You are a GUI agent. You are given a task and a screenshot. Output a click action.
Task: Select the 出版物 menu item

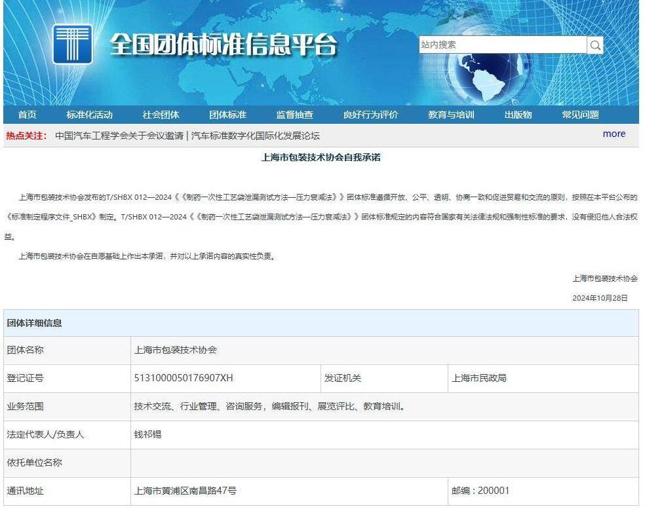[518, 115]
